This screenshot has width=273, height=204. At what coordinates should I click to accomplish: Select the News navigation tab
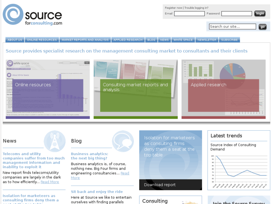pyautogui.click(x=164, y=40)
